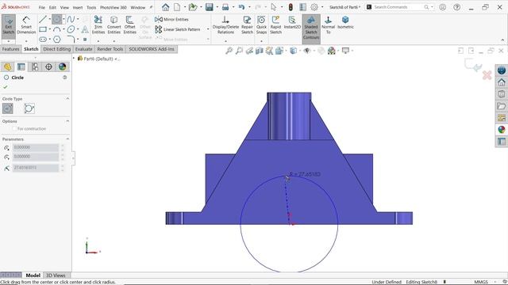Click Convert Entities tool
The height and width of the screenshot is (285, 508).
click(x=114, y=25)
